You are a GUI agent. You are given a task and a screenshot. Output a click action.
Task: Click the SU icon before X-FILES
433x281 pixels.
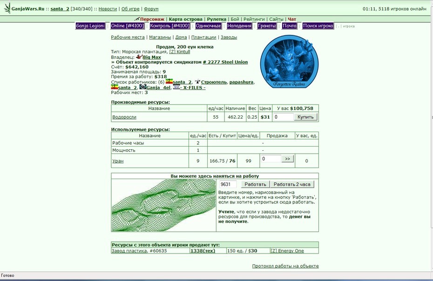pyautogui.click(x=176, y=87)
